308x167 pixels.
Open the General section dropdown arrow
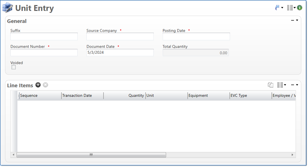pos(297,20)
